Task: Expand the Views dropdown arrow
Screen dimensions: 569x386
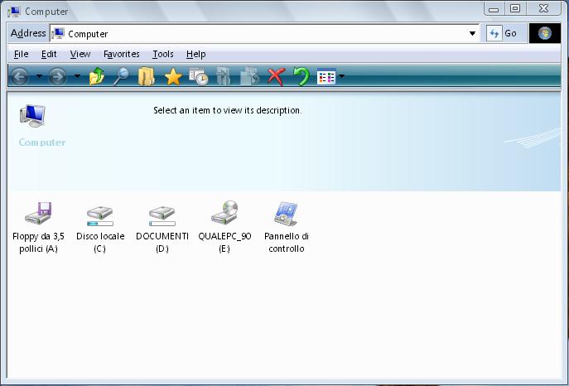Action: (x=341, y=76)
